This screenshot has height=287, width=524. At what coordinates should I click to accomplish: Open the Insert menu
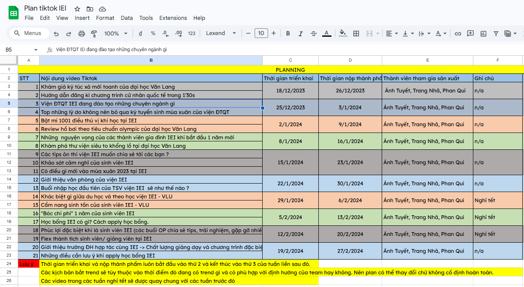click(82, 18)
